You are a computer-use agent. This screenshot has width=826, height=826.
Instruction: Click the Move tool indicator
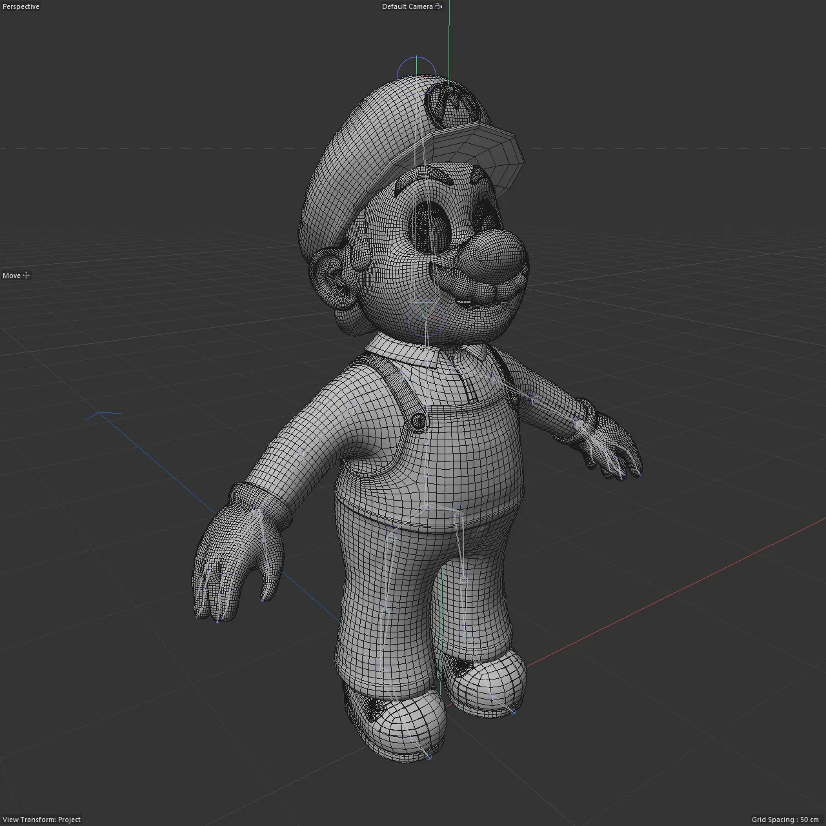pos(14,276)
